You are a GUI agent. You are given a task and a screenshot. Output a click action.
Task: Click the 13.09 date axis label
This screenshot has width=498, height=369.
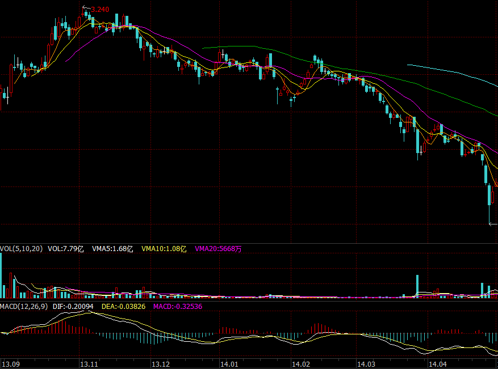[10, 364]
